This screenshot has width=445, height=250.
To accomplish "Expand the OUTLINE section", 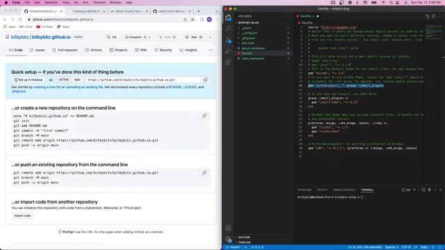I will (x=244, y=237).
